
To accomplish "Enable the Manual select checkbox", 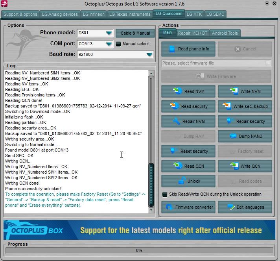I will (118, 44).
